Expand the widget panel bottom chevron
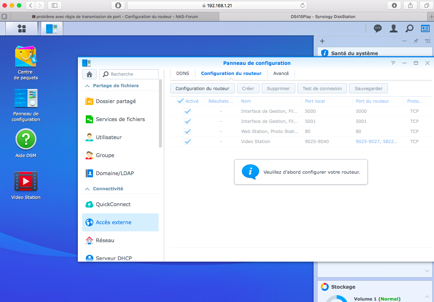434x302 pixels. (x=427, y=271)
